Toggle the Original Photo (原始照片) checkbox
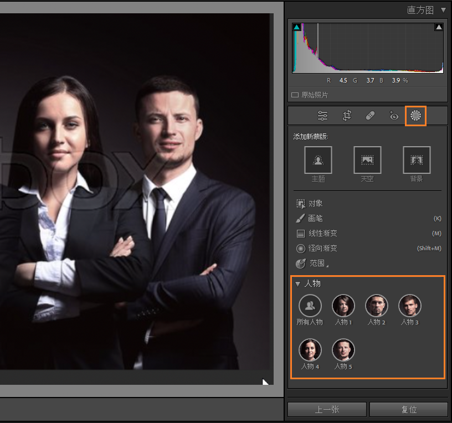The image size is (452, 423). click(x=295, y=95)
